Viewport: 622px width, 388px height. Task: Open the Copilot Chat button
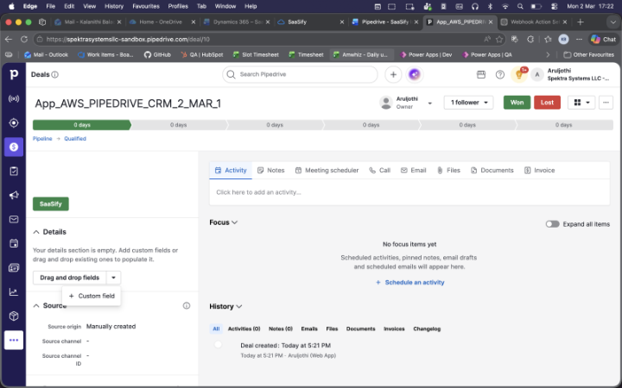[603, 39]
